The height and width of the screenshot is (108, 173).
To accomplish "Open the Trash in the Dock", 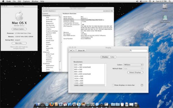I will click(136, 104).
